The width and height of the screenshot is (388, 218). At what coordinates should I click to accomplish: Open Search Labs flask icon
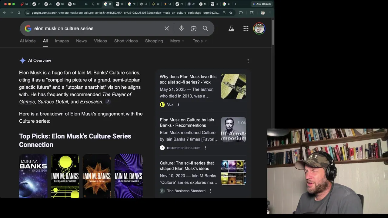[x=231, y=28]
